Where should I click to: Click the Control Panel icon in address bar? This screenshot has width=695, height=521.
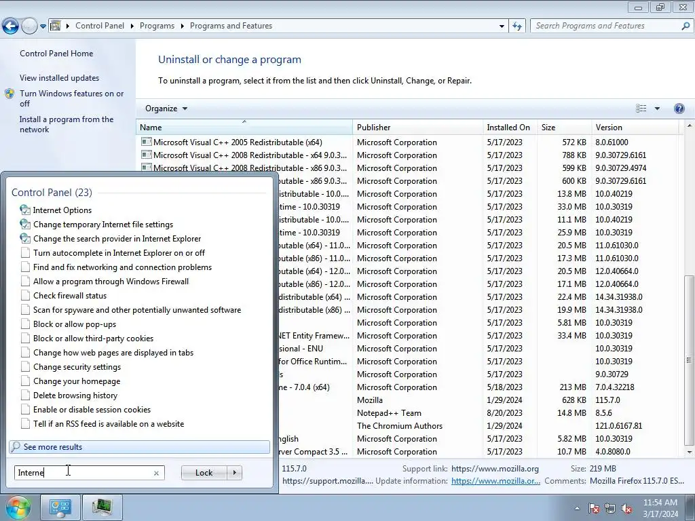56,26
